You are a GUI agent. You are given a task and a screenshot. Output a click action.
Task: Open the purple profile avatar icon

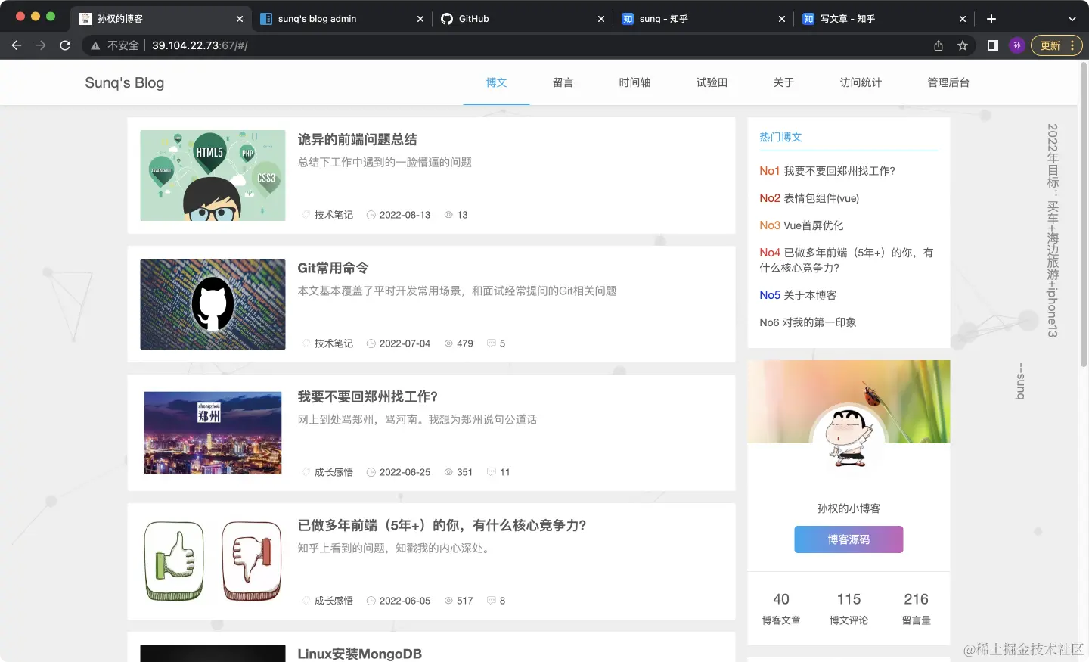tap(1017, 45)
